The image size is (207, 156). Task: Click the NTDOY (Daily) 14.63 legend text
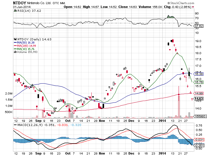[x=34, y=39]
